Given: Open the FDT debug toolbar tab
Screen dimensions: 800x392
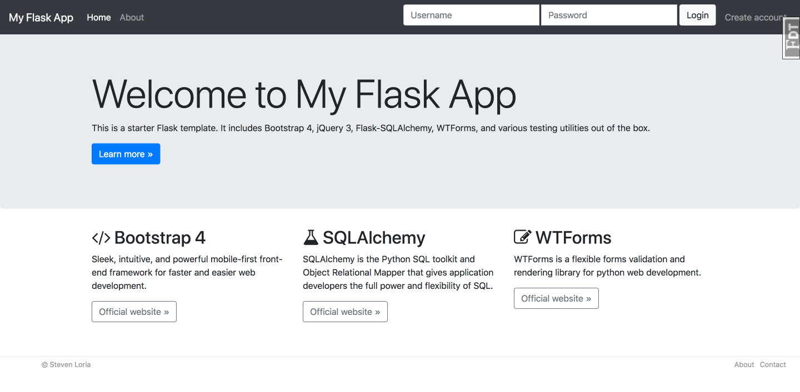Looking at the screenshot, I should (x=791, y=38).
